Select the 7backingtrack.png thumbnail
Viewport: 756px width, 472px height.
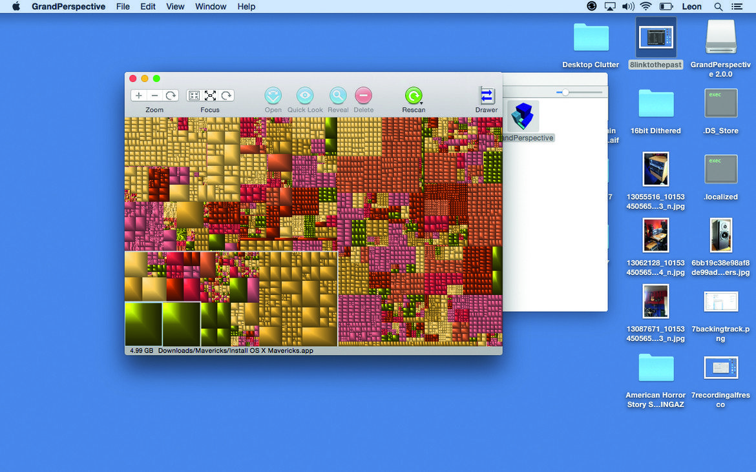click(x=721, y=302)
